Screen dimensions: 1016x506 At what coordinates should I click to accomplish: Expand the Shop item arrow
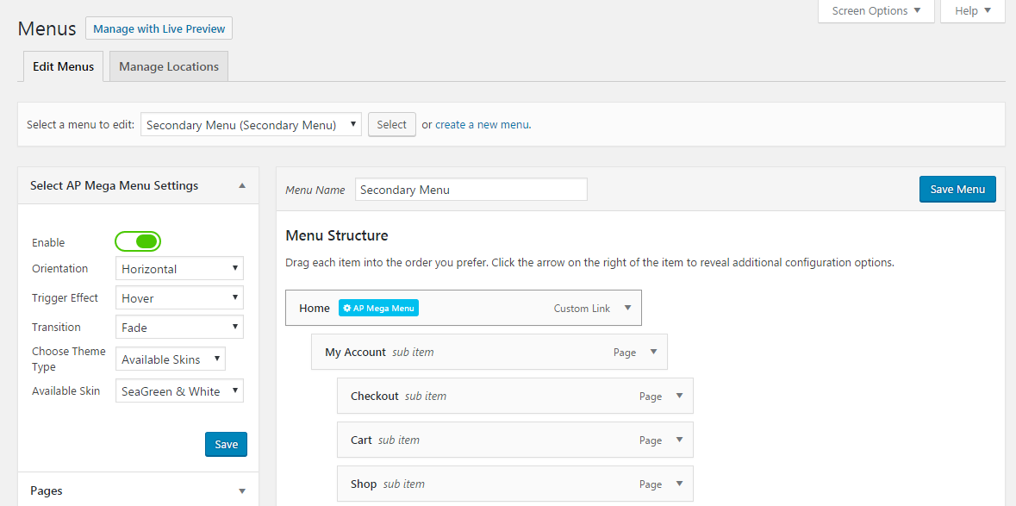pos(679,484)
